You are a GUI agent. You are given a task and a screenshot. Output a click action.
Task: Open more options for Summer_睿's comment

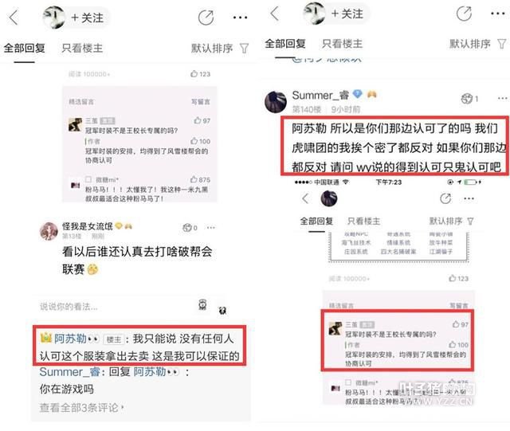click(x=502, y=98)
